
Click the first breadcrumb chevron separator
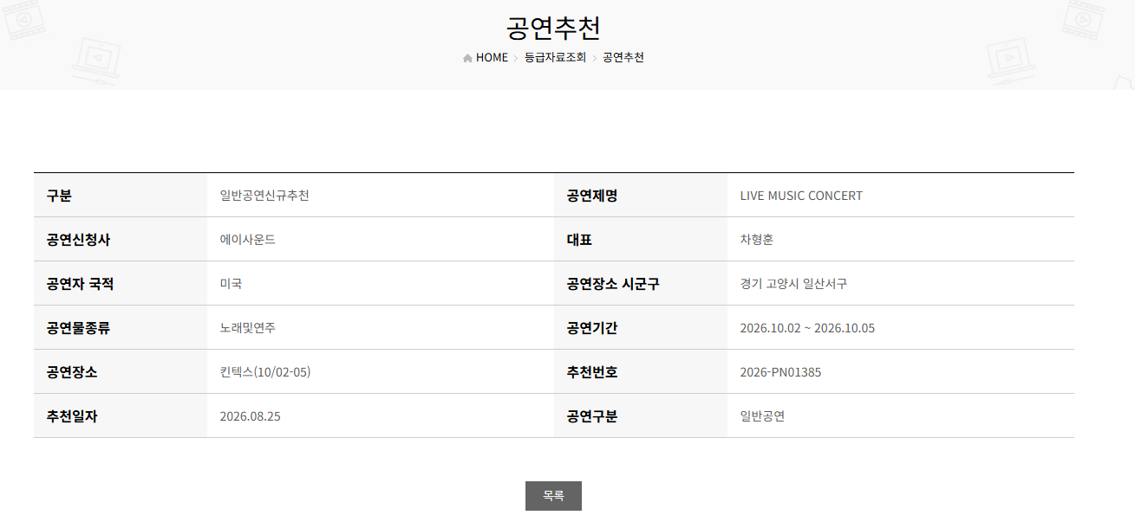click(x=516, y=58)
